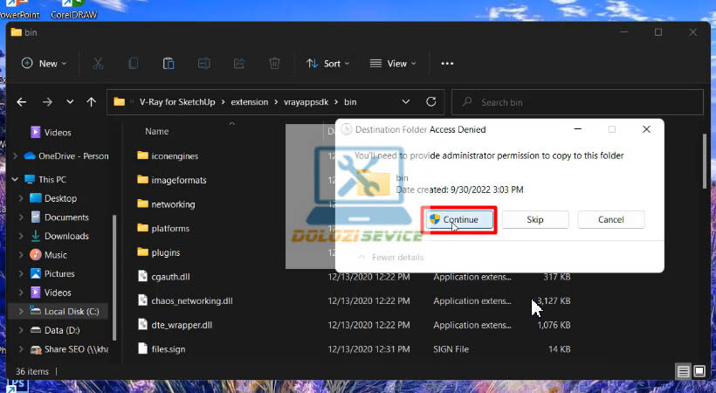Click the Share icon in toolbar
The height and width of the screenshot is (393, 716).
239,64
